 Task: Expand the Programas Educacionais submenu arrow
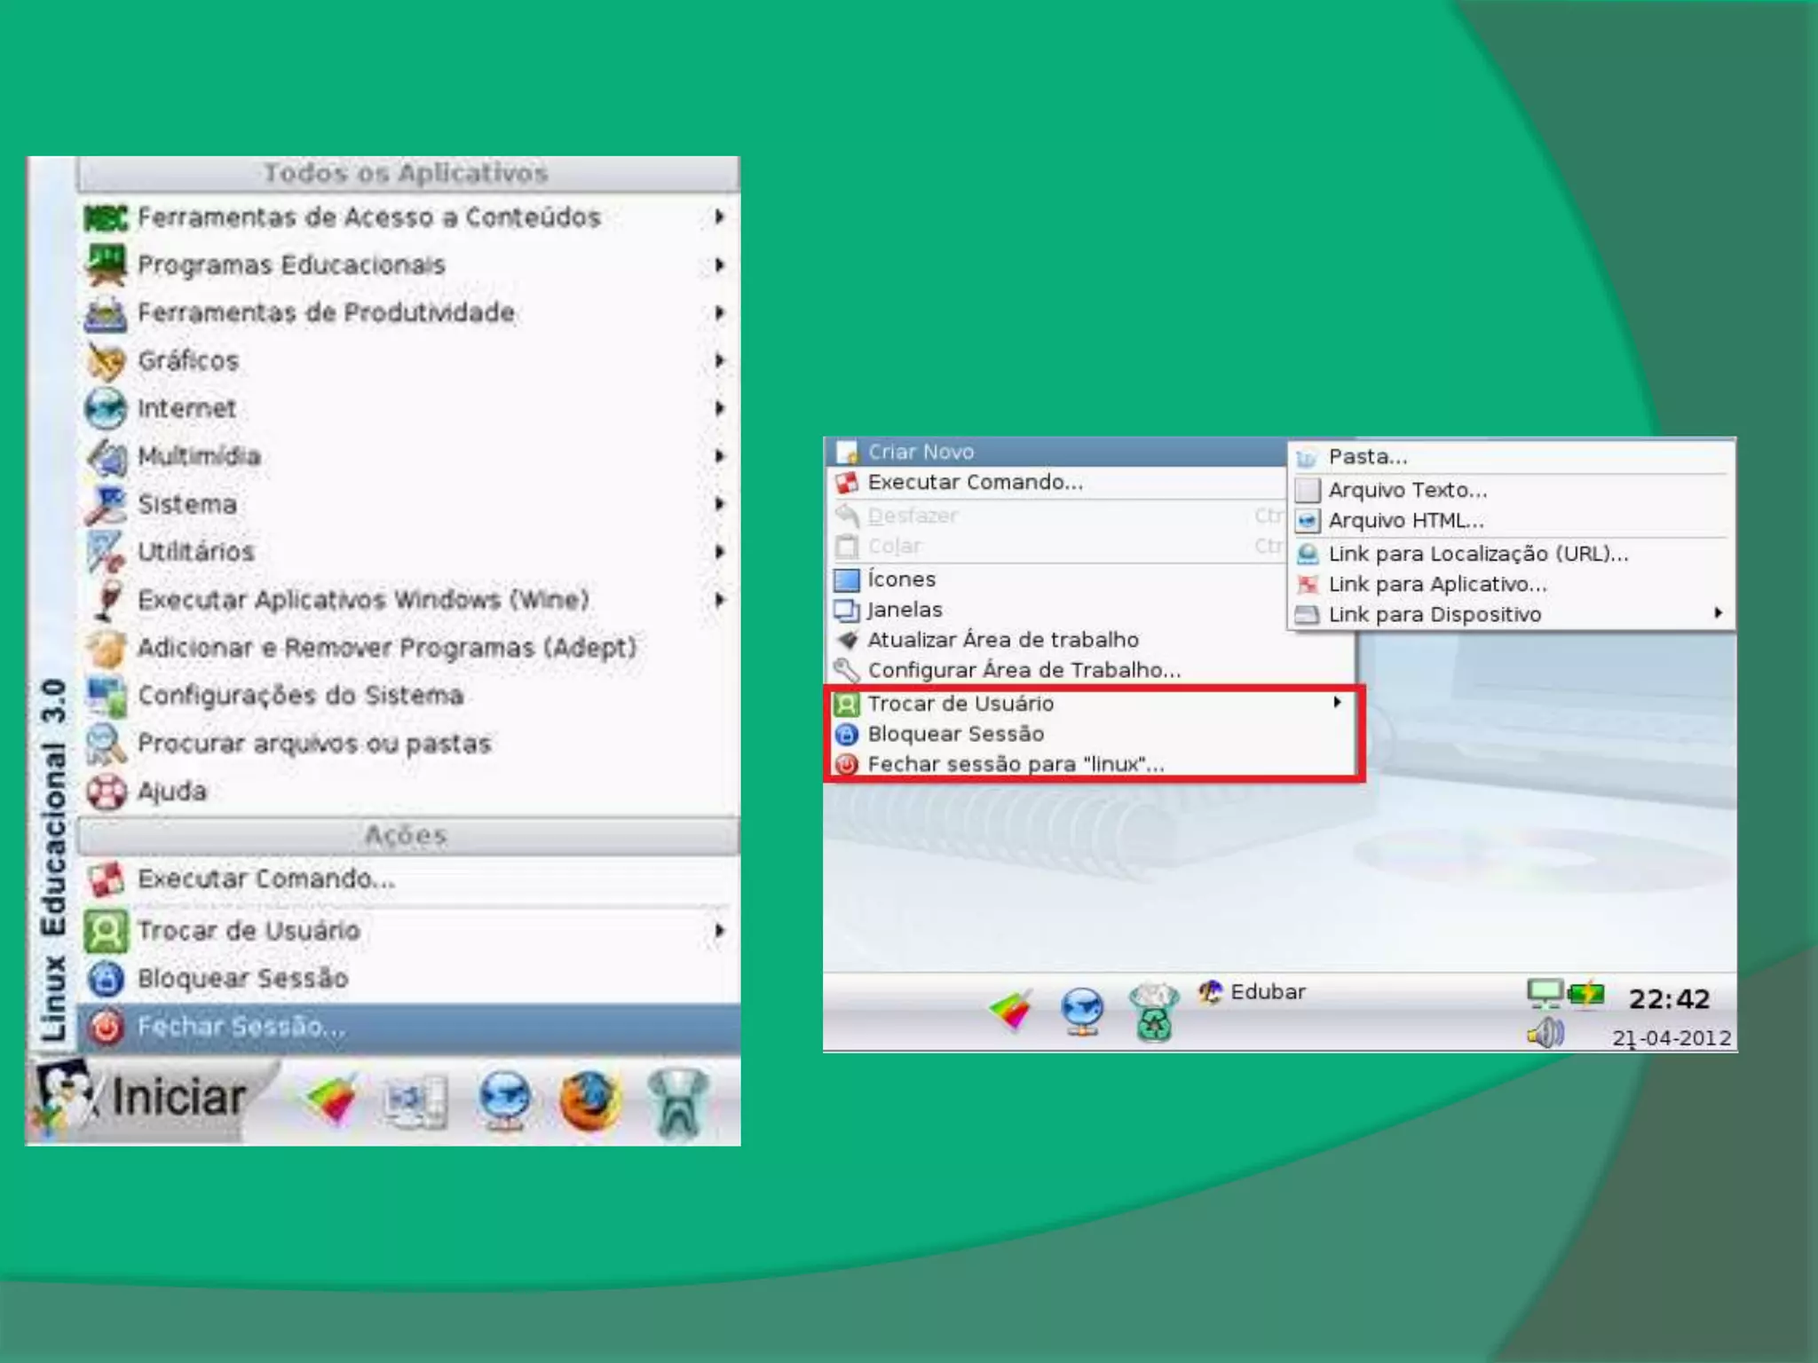(x=719, y=265)
